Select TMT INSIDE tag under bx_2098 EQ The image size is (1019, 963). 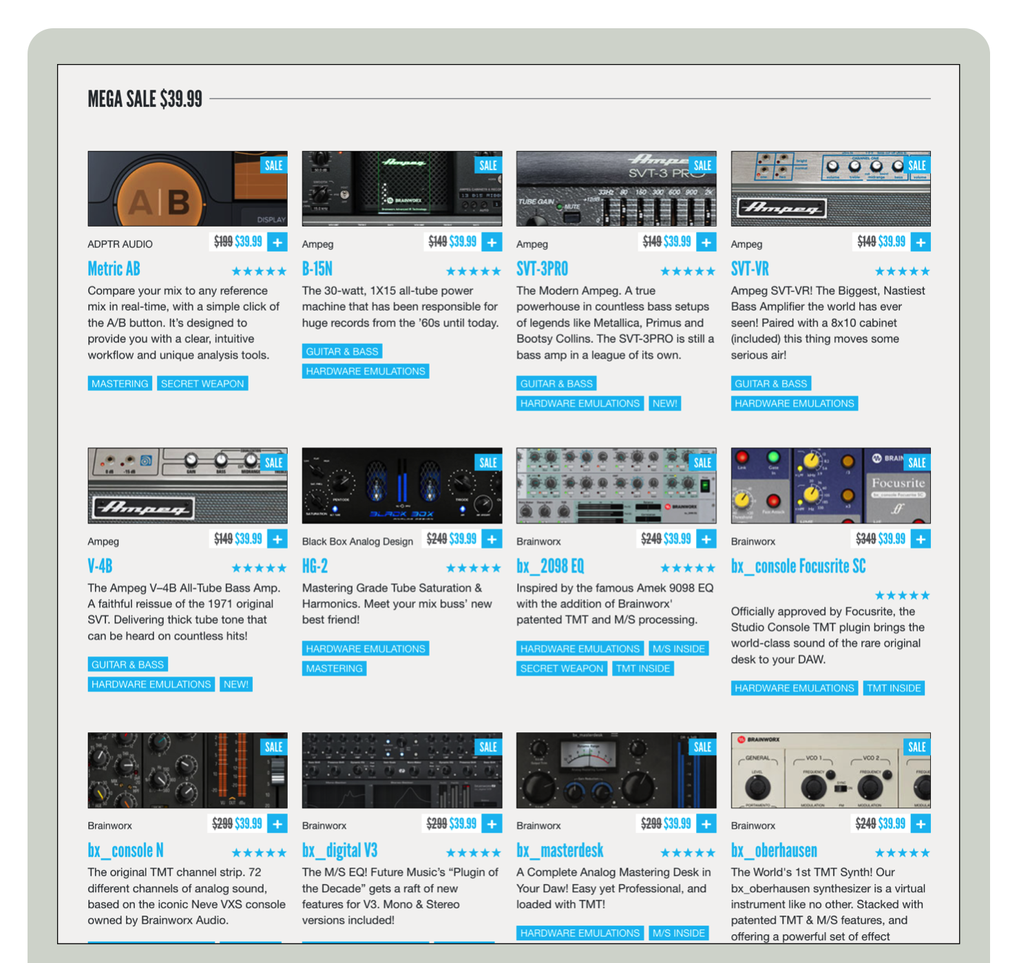point(643,669)
